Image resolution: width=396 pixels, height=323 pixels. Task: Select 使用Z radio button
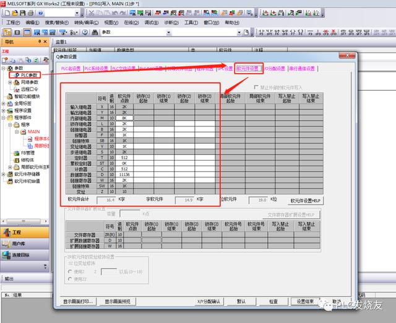(70, 272)
